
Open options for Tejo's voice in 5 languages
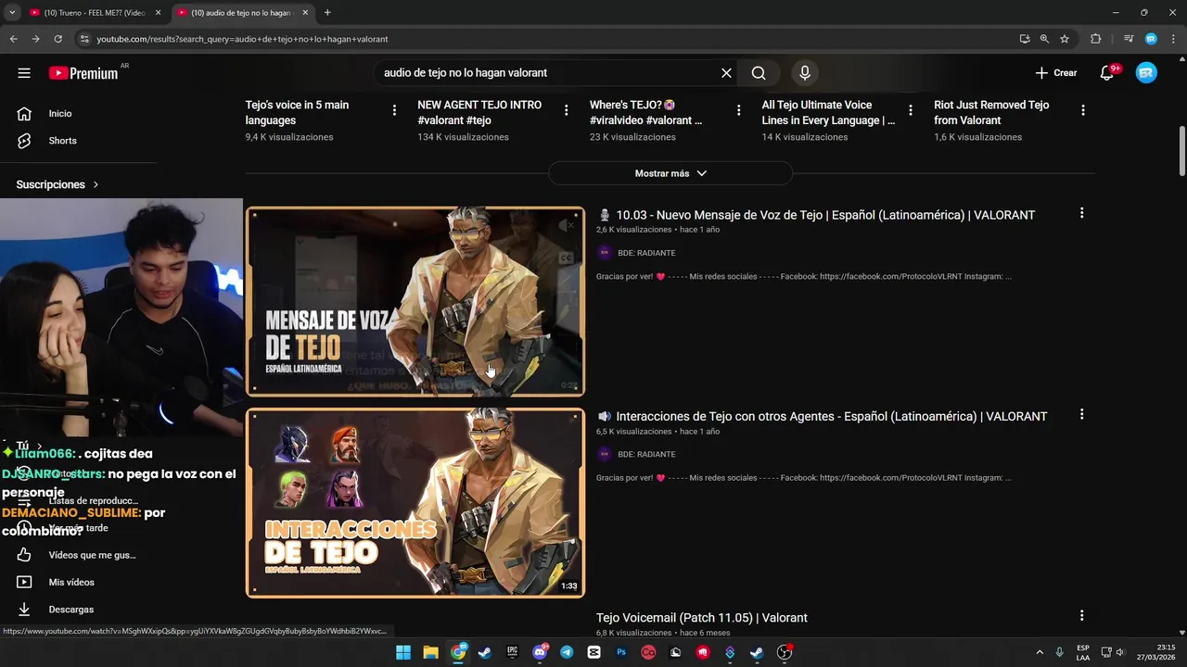pos(394,110)
